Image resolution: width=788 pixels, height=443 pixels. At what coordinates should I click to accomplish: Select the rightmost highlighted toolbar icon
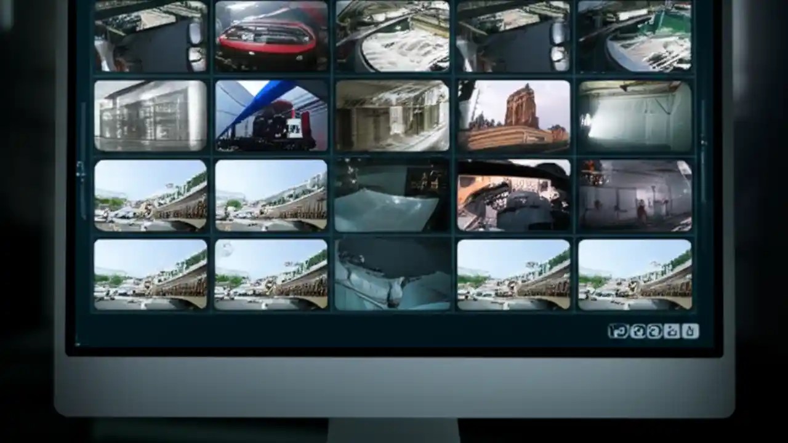coord(689,331)
